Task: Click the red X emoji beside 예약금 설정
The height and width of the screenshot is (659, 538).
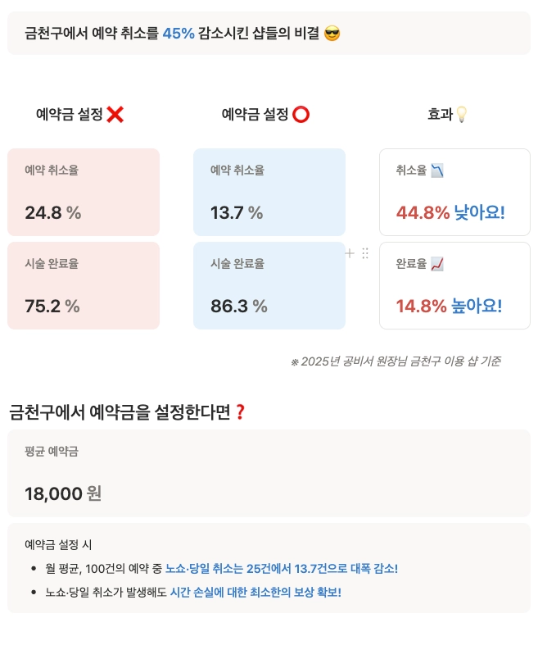Action: (115, 115)
